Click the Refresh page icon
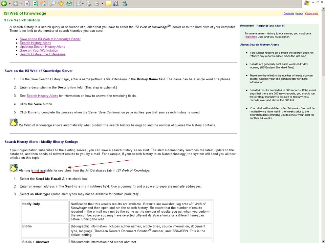 tap(35, 3)
